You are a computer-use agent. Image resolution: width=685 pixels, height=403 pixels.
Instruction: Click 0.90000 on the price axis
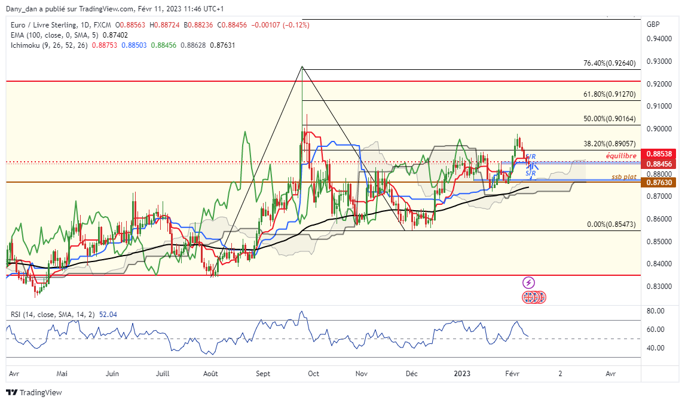click(659, 129)
